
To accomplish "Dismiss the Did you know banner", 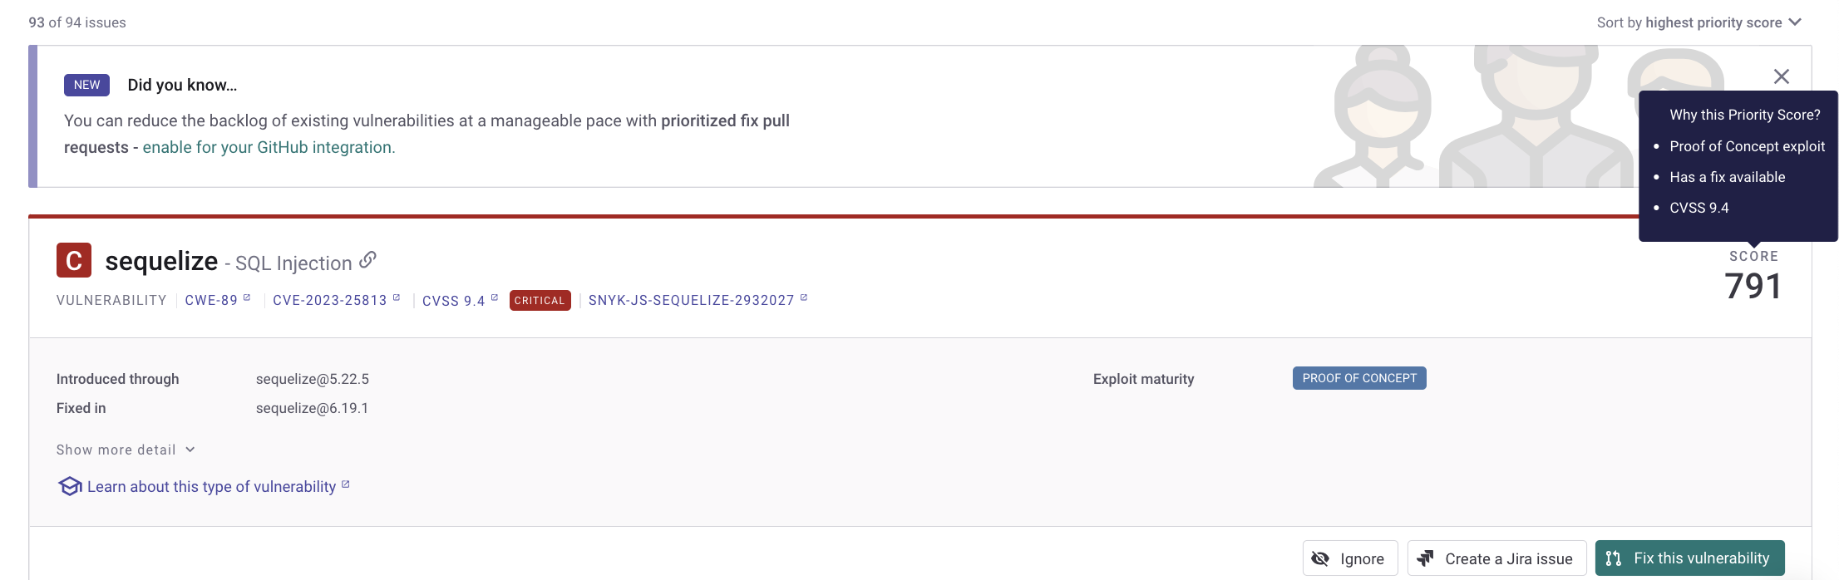I will pyautogui.click(x=1782, y=76).
